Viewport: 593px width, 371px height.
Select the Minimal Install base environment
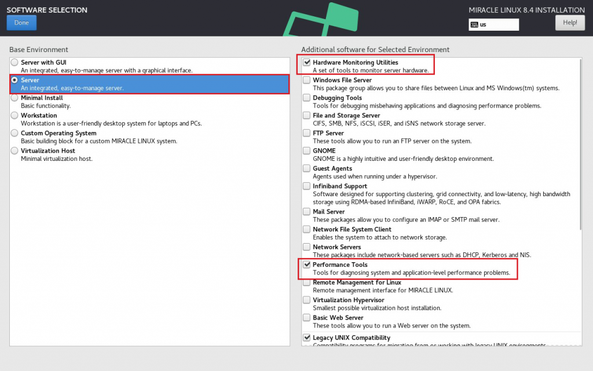pyautogui.click(x=14, y=98)
